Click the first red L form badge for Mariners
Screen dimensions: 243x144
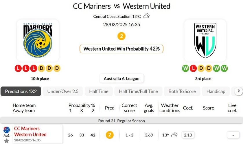[x=18, y=69]
